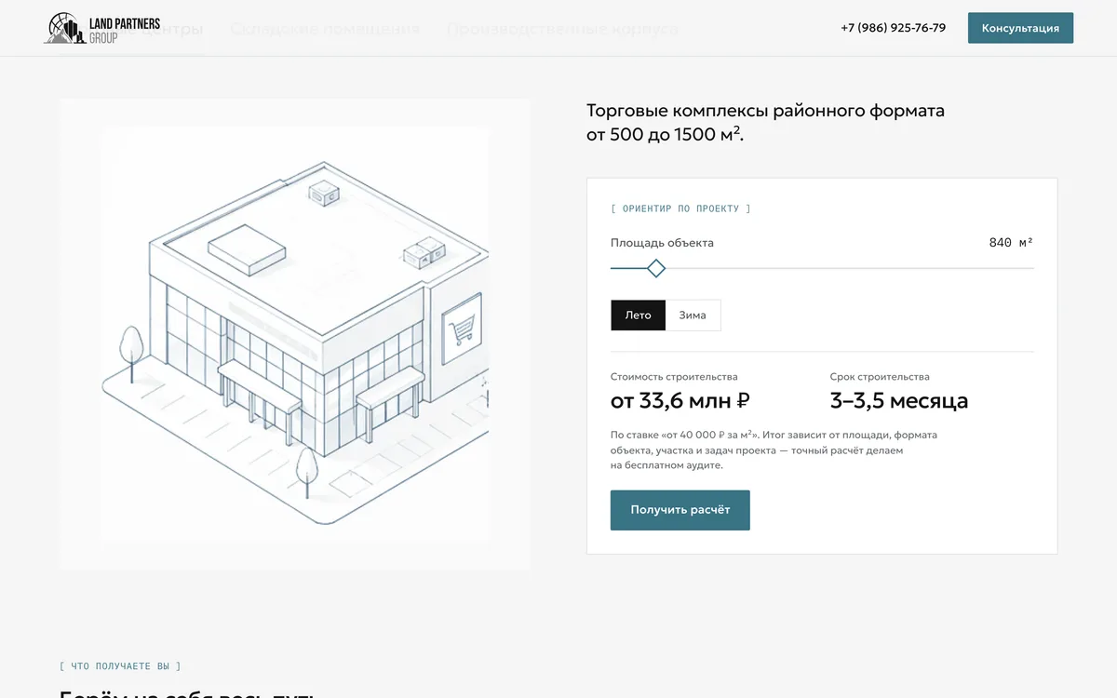
Task: Select the Лето season option
Action: [x=638, y=315]
